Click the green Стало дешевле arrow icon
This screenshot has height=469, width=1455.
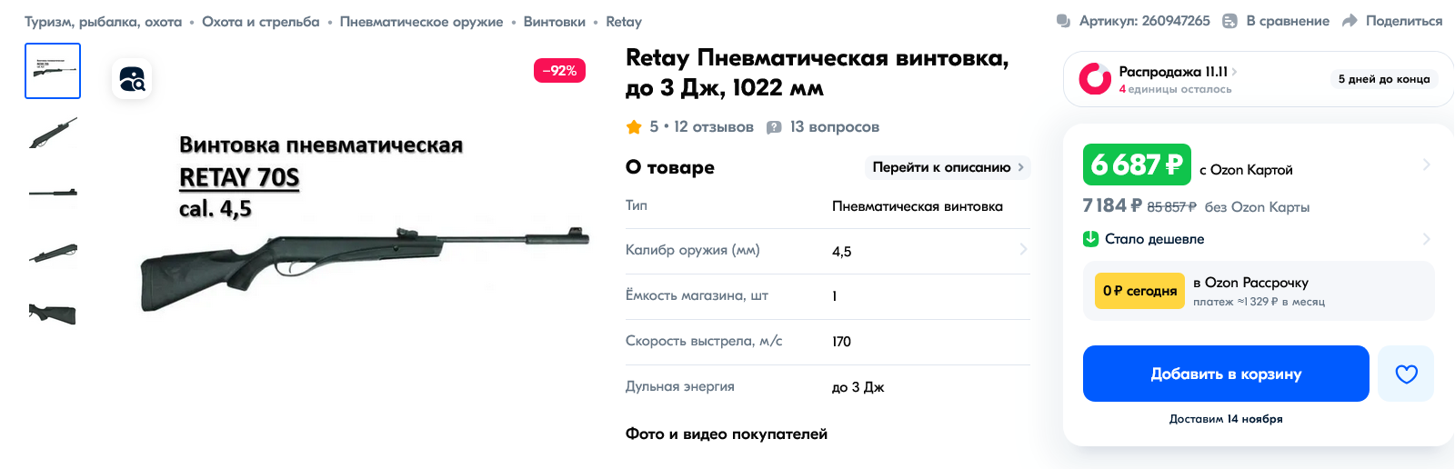(x=1091, y=239)
